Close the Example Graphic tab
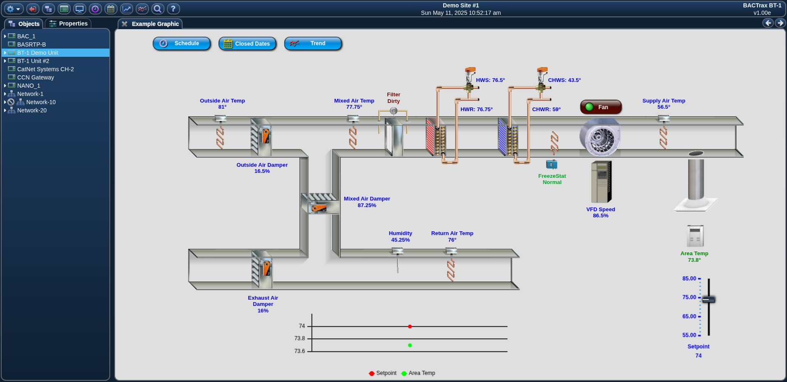Screen dimensions: 787x382 click(125, 24)
